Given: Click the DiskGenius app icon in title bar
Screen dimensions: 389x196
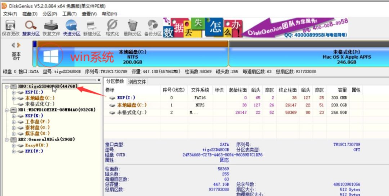Looking at the screenshot, I should [4, 6].
